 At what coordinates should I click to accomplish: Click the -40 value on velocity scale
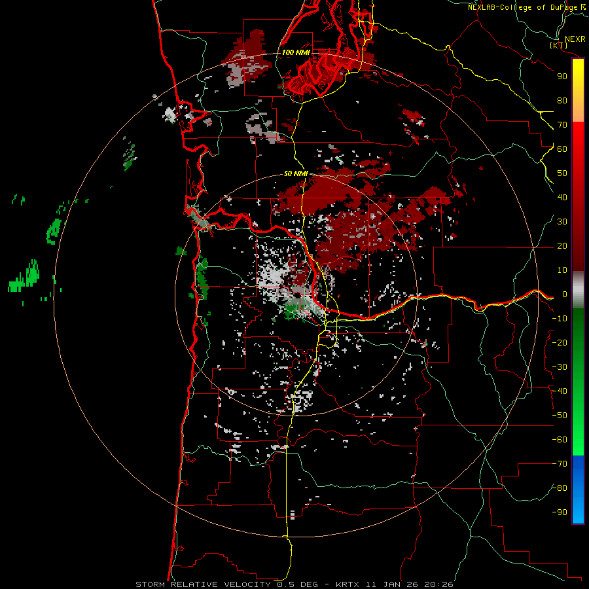(560, 391)
